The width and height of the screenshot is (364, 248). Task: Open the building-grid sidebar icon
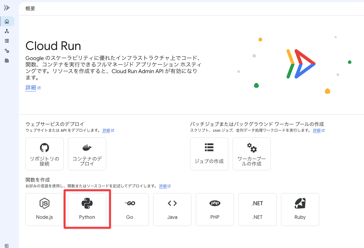click(7, 61)
